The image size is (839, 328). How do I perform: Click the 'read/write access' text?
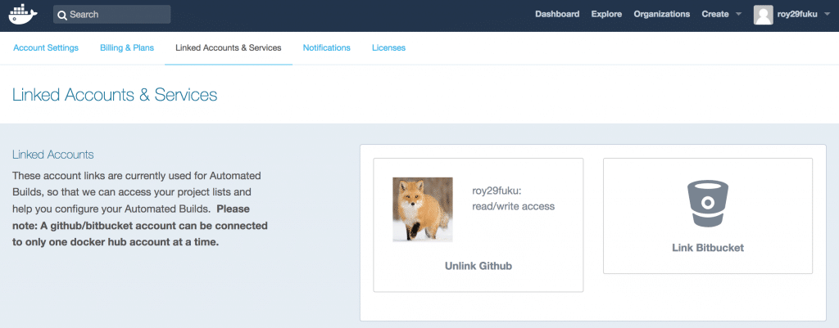pyautogui.click(x=513, y=206)
